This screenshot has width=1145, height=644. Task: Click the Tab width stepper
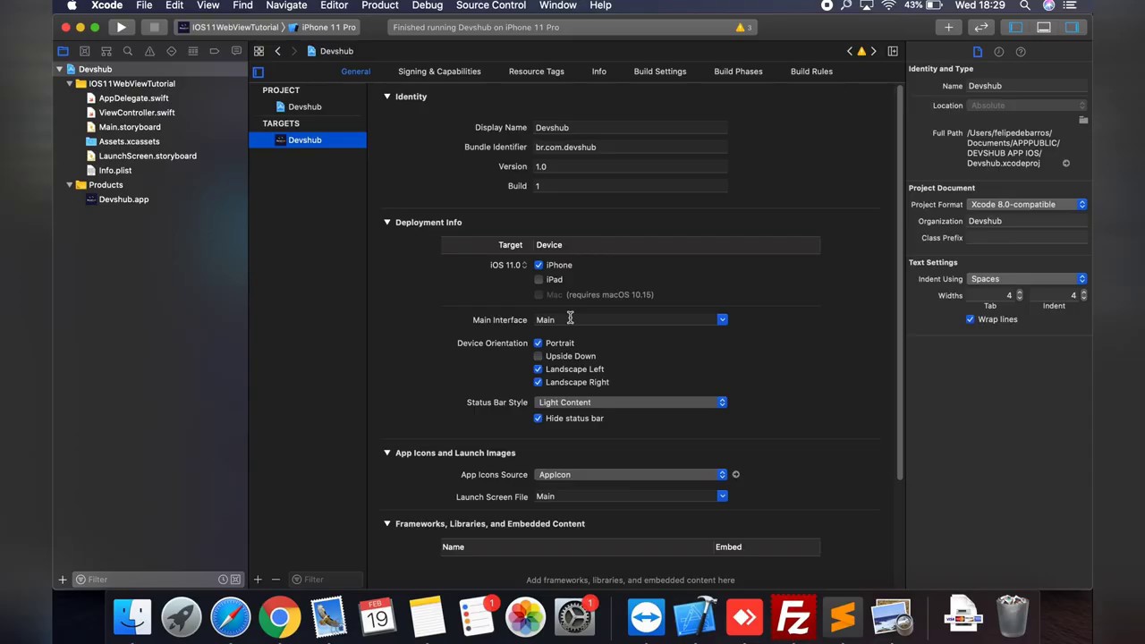(1019, 295)
